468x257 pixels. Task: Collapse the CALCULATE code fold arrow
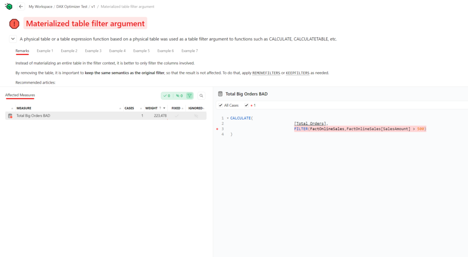click(x=228, y=118)
